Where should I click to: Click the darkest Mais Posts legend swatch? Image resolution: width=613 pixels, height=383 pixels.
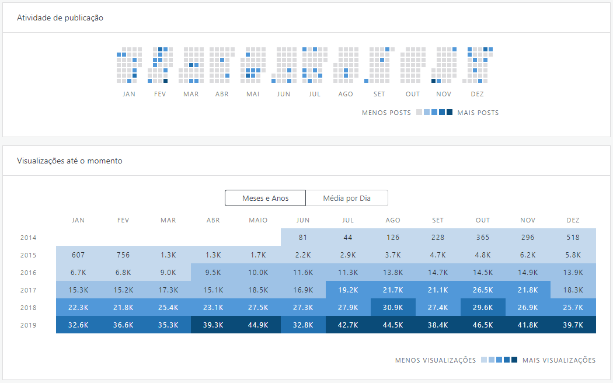(x=450, y=112)
